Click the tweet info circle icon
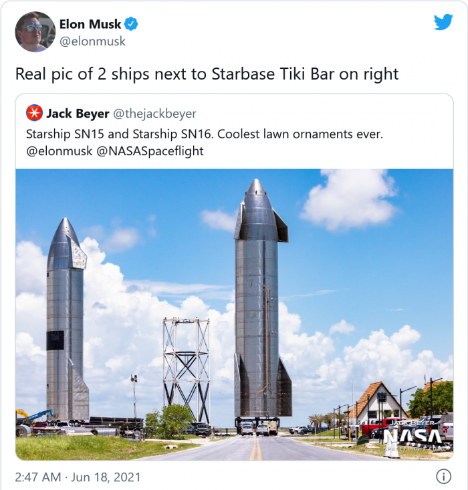Screen dimensions: 468x490 point(443,476)
